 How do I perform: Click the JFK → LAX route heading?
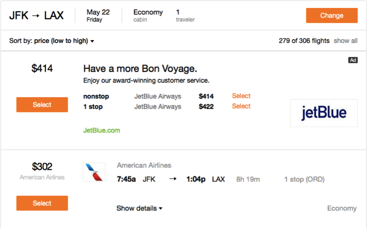point(36,16)
